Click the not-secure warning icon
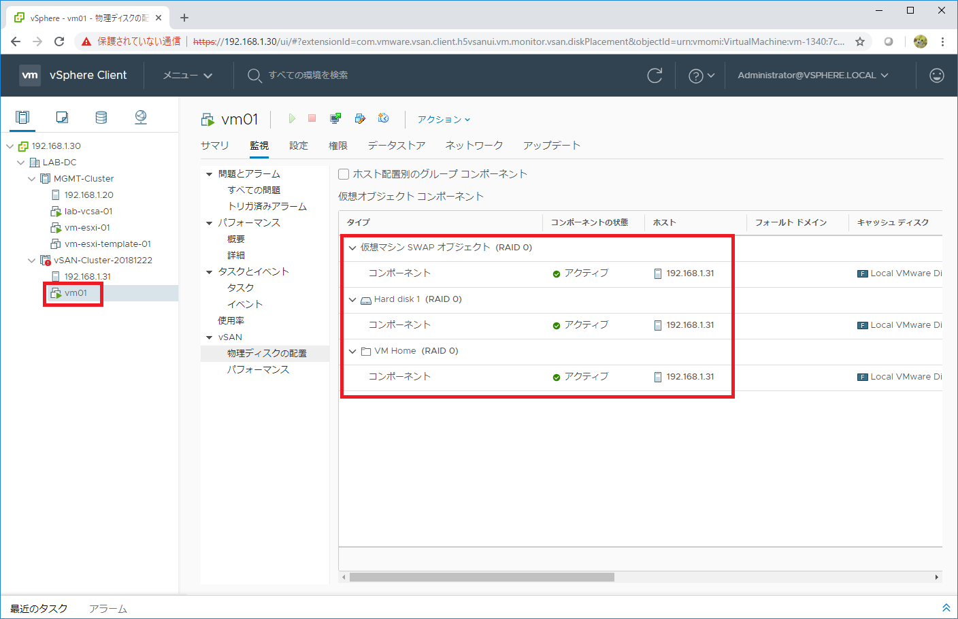 [86, 41]
